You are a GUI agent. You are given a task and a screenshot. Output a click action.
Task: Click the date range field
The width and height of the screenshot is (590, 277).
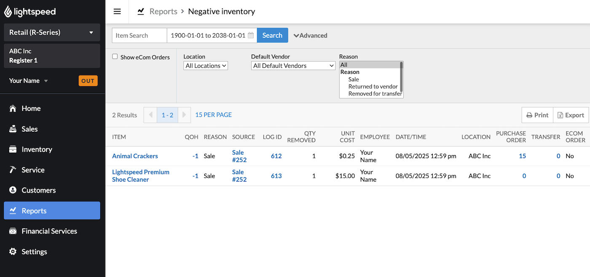tap(209, 35)
